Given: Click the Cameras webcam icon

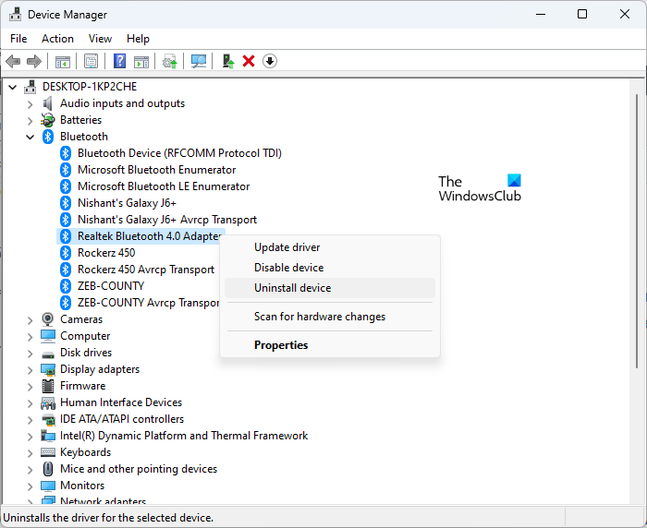Looking at the screenshot, I should (x=48, y=319).
